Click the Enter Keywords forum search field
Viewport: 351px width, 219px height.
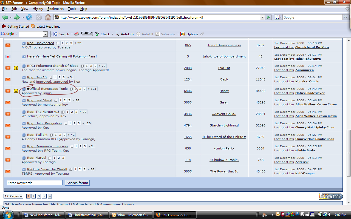(35, 183)
